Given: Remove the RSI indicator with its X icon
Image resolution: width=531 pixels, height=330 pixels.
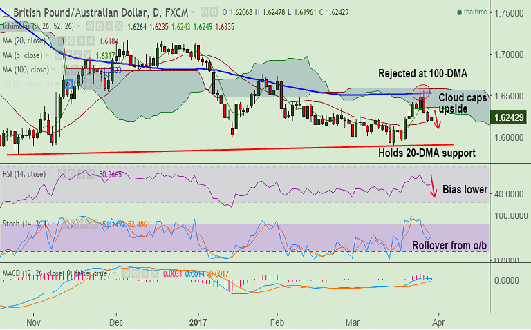Looking at the screenshot, I should point(90,174).
